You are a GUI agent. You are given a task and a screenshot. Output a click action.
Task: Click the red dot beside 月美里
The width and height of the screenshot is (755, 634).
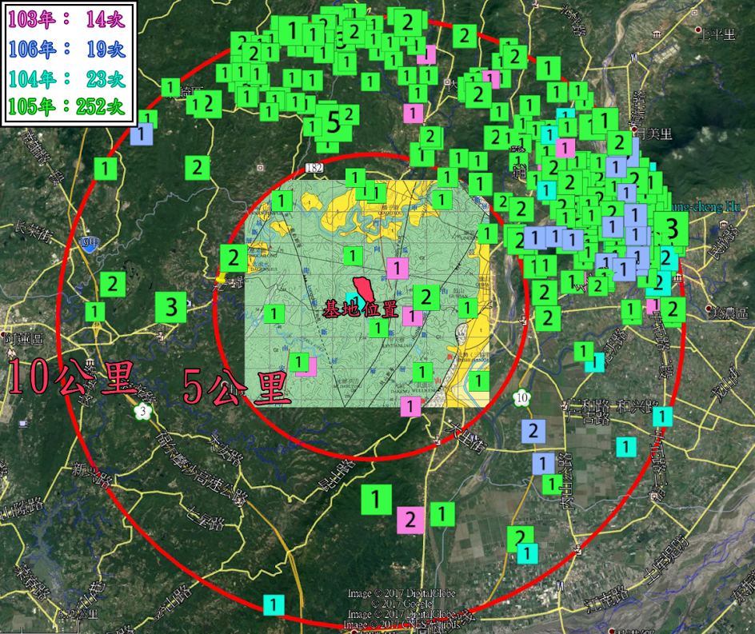(x=634, y=129)
